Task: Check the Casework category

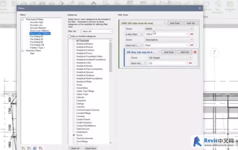Action: coord(74,100)
